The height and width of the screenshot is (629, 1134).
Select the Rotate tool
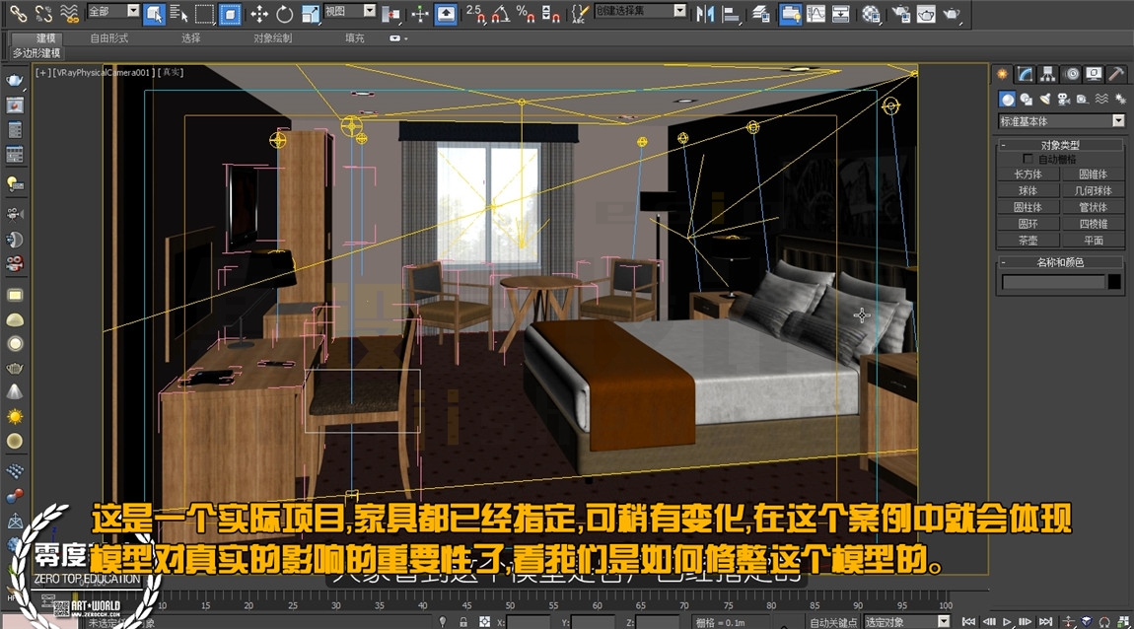285,13
